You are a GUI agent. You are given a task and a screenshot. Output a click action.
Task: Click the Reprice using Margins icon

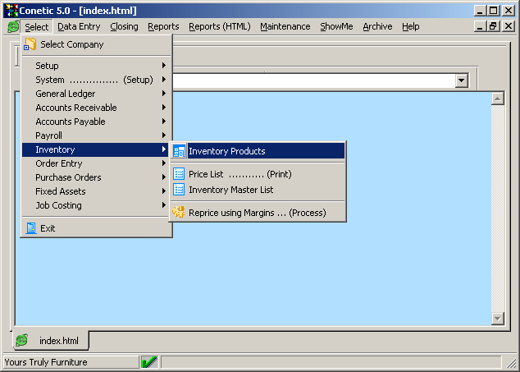point(178,213)
